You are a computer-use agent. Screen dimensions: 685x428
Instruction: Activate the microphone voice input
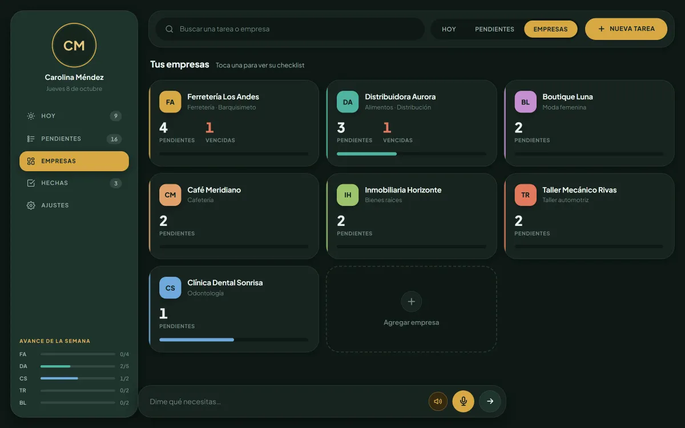pos(463,401)
